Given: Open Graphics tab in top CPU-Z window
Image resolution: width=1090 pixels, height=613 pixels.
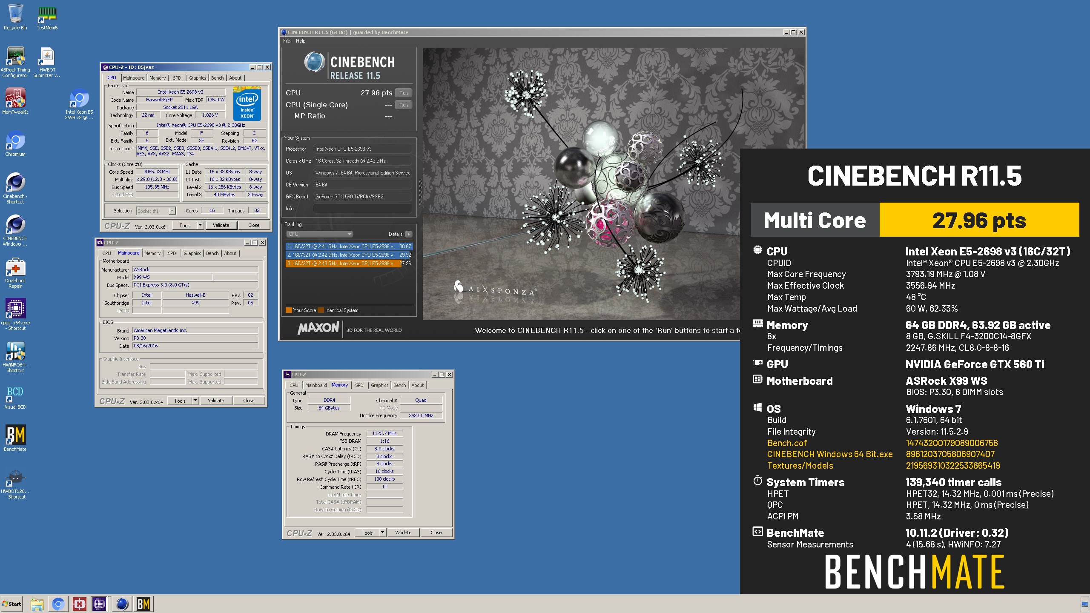Looking at the screenshot, I should tap(198, 78).
